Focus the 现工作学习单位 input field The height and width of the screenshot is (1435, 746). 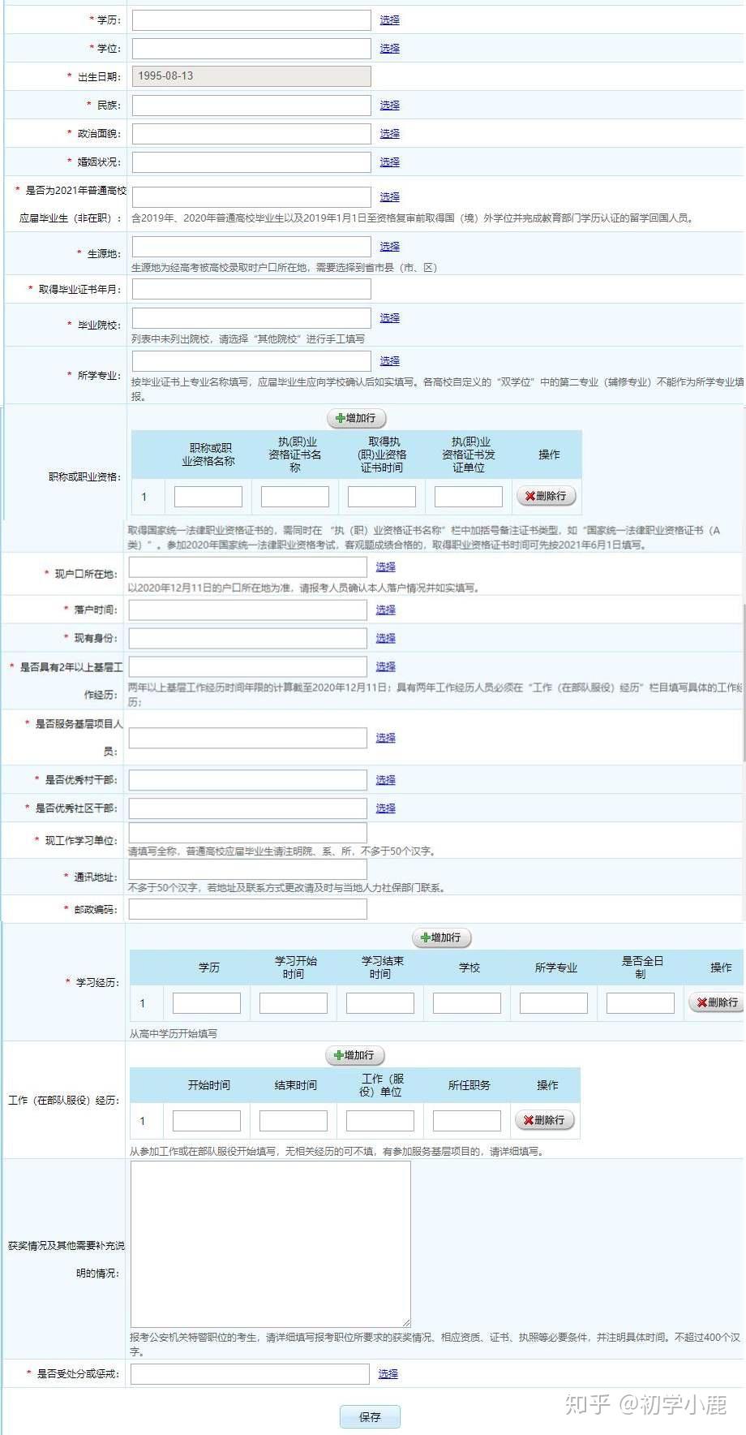tap(248, 833)
